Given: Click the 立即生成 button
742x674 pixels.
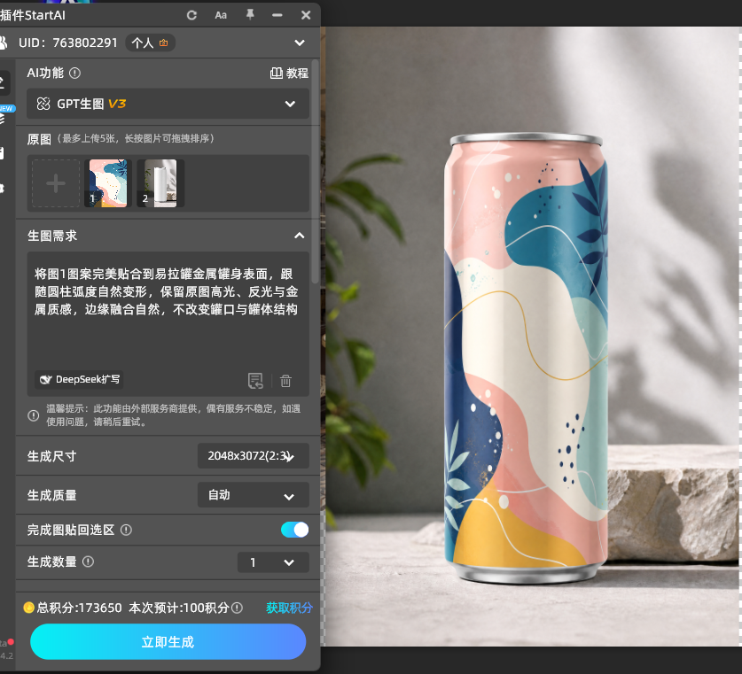Looking at the screenshot, I should click(x=168, y=642).
